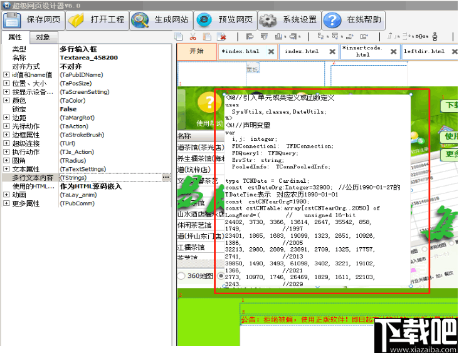Screen dimensions: 459x353
Task: Expand the 文本属性 property group
Action: coord(6,169)
